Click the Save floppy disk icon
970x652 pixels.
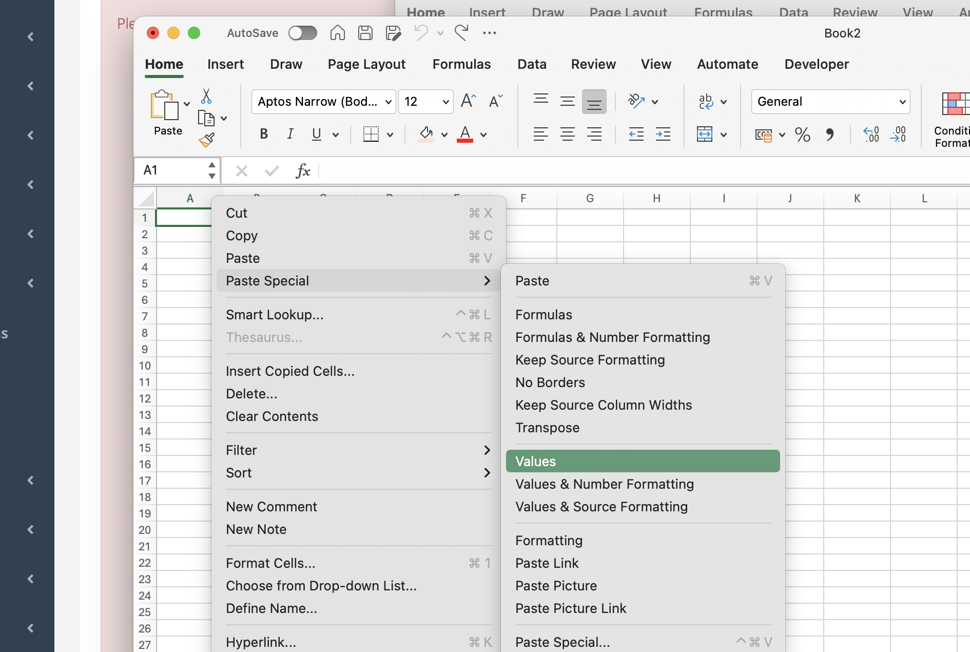point(365,33)
